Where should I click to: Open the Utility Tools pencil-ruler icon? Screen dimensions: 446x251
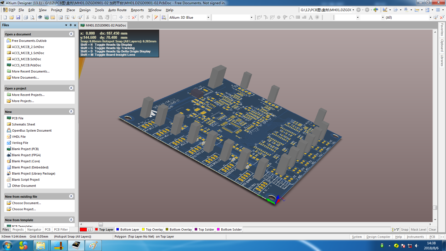tap(385, 10)
